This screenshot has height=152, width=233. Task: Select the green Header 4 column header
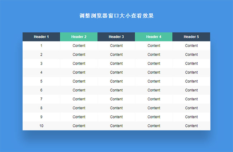154,37
